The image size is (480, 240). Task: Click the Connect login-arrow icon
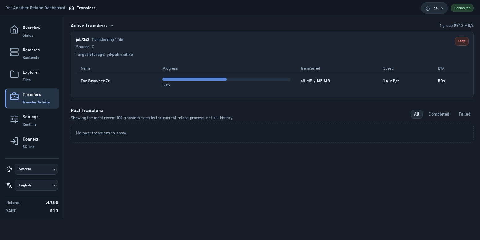[x=14, y=141]
